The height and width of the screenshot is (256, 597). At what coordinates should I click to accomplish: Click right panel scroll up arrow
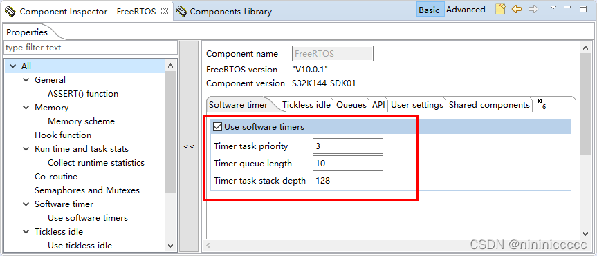pyautogui.click(x=585, y=48)
